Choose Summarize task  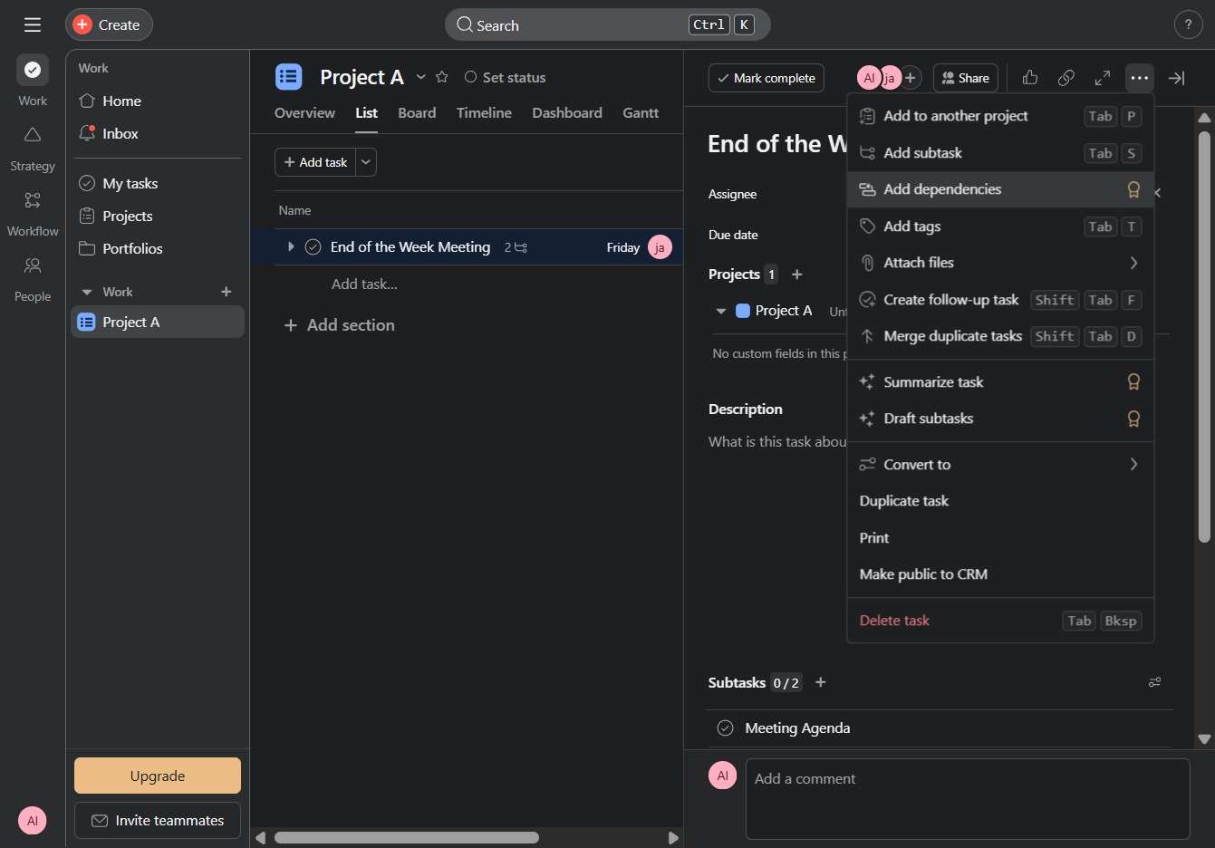(x=1000, y=382)
